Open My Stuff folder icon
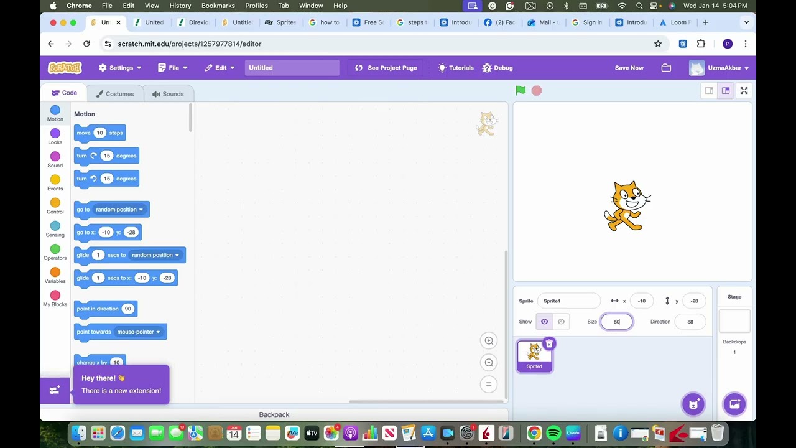Image resolution: width=796 pixels, height=448 pixels. [666, 68]
